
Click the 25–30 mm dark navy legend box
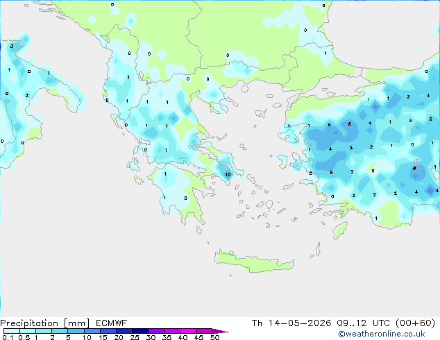coord(139,331)
